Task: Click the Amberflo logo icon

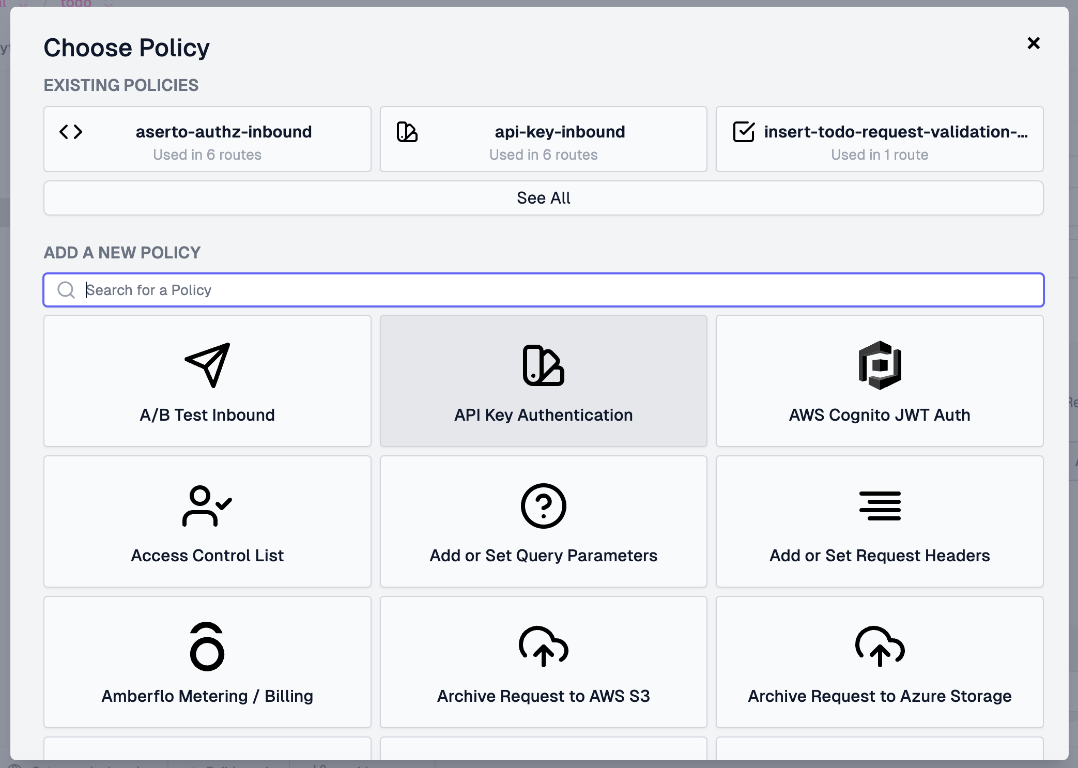Action: pyautogui.click(x=207, y=646)
